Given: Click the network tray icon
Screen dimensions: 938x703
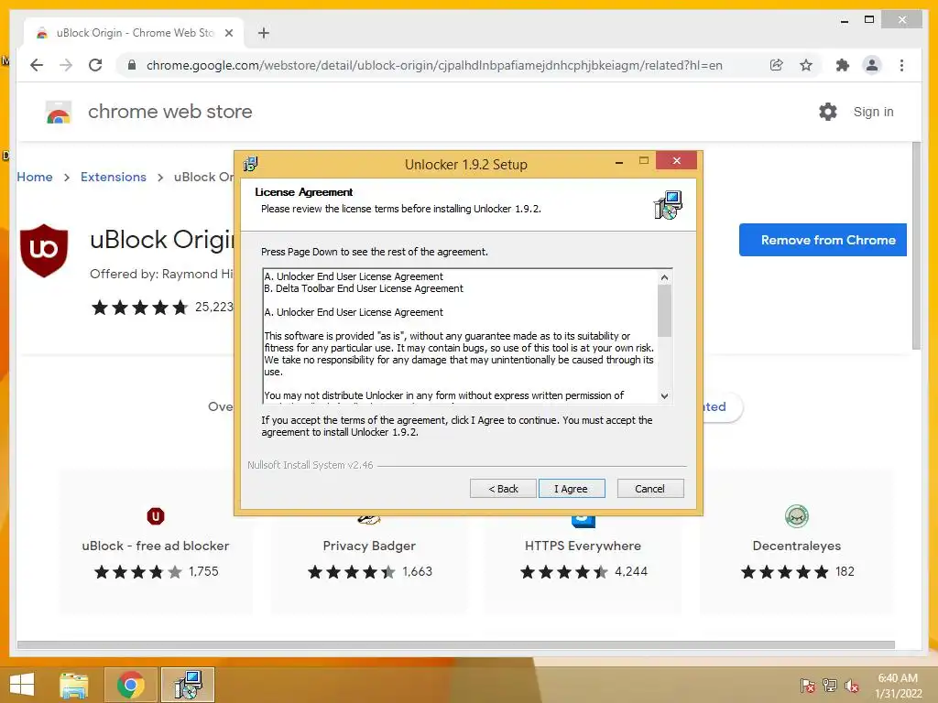Looking at the screenshot, I should point(830,686).
